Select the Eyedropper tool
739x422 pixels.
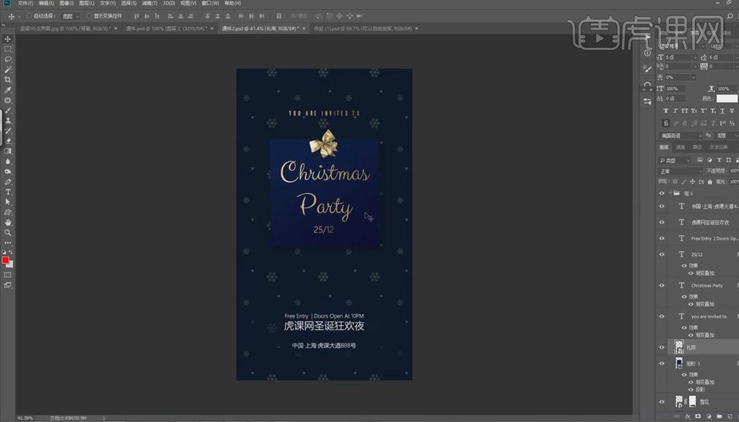point(8,89)
